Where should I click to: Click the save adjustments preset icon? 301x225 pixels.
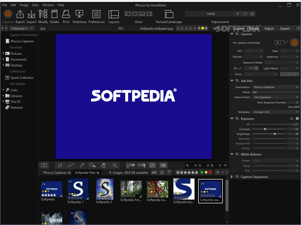click(x=252, y=13)
